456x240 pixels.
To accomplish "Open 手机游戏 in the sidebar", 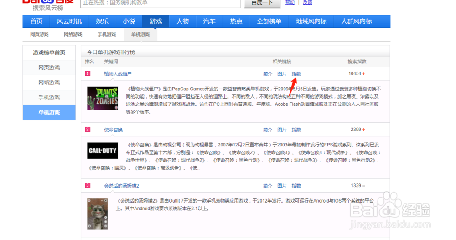I will tap(49, 98).
